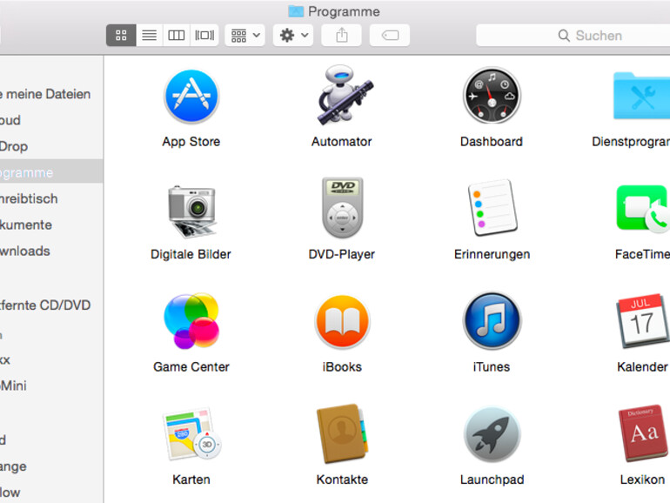Image resolution: width=670 pixels, height=503 pixels.
Task: Click the Kontakte label text
Action: point(342,480)
